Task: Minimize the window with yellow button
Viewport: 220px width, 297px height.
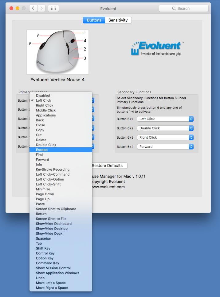Action: pyautogui.click(x=18, y=8)
